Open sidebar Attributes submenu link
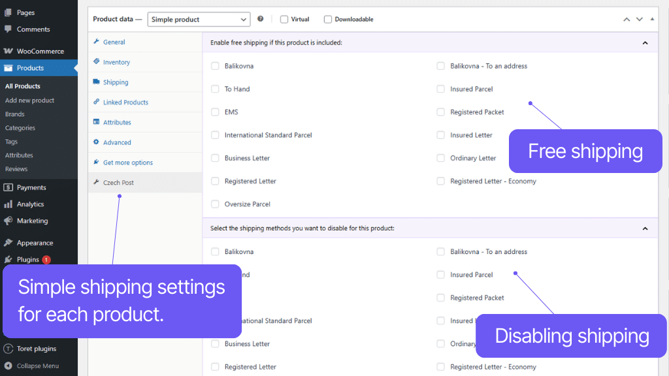669x376 pixels. pyautogui.click(x=19, y=155)
